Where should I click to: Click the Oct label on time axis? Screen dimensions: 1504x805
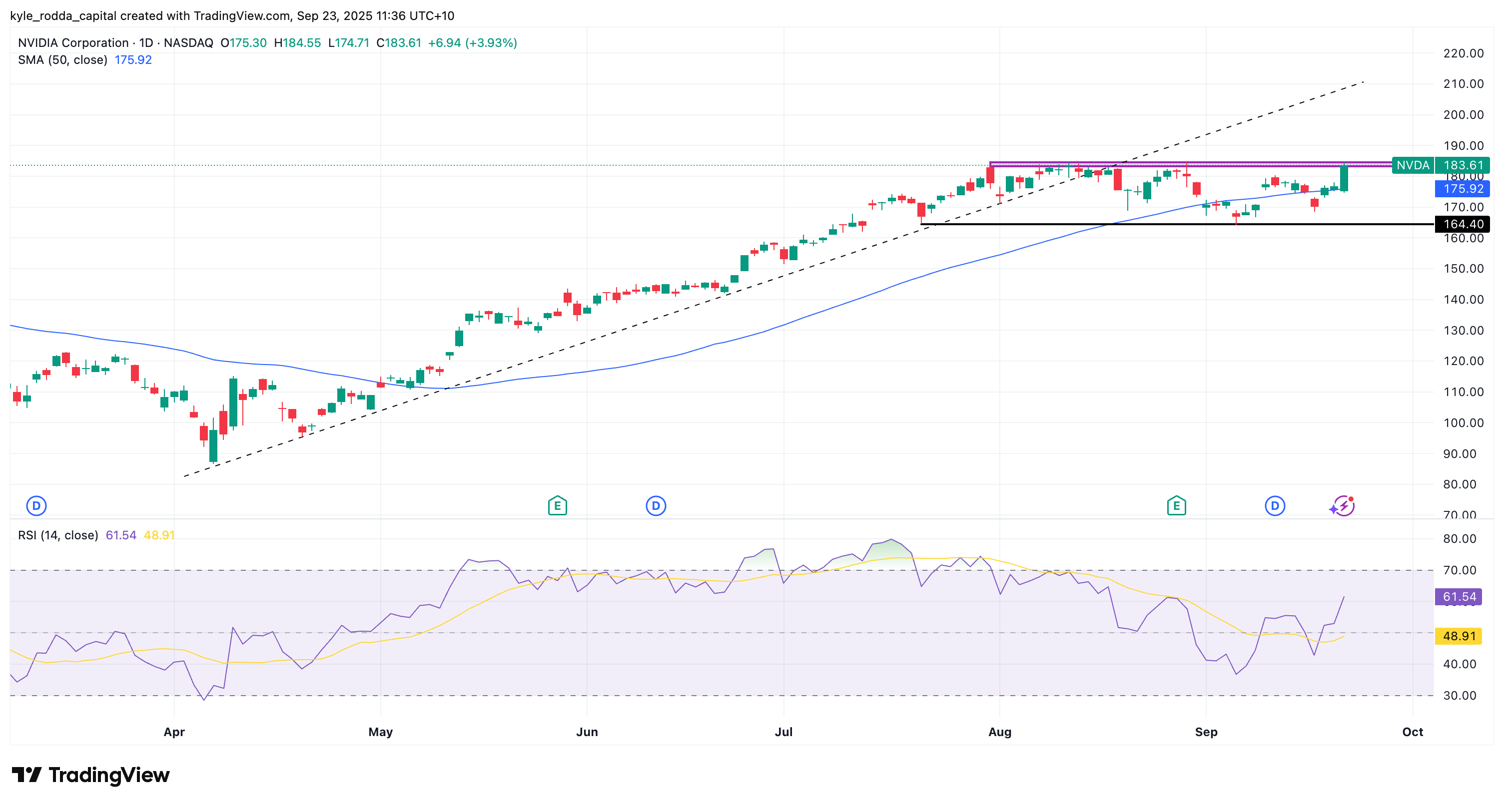point(1413,732)
